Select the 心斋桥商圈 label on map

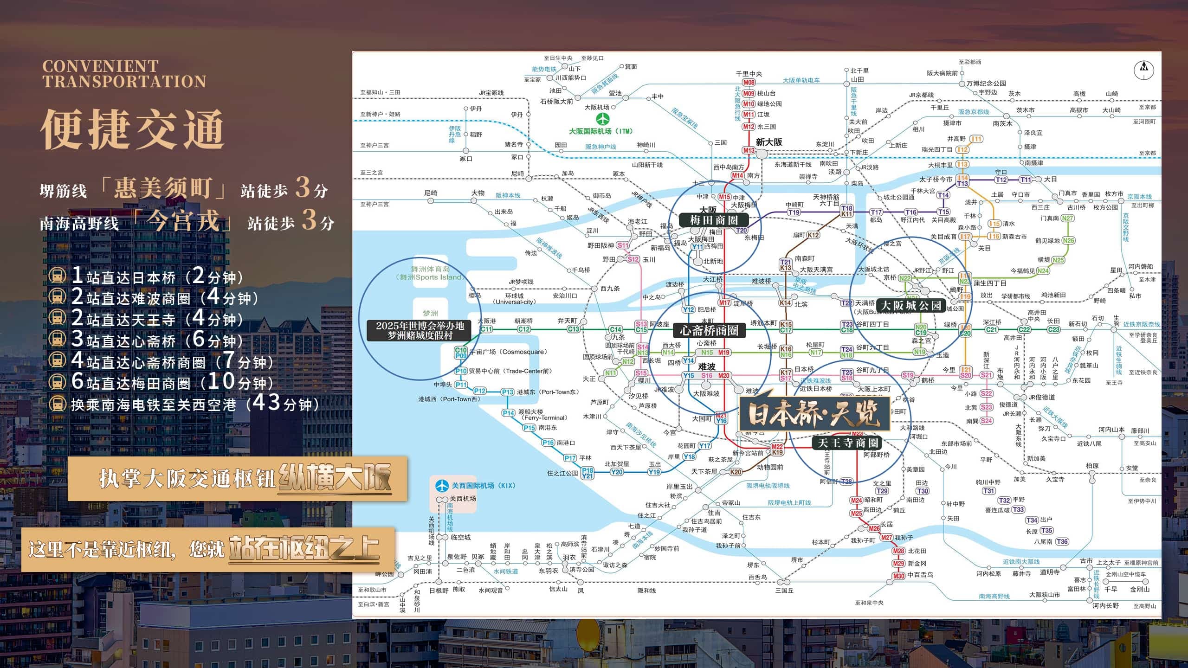709,330
